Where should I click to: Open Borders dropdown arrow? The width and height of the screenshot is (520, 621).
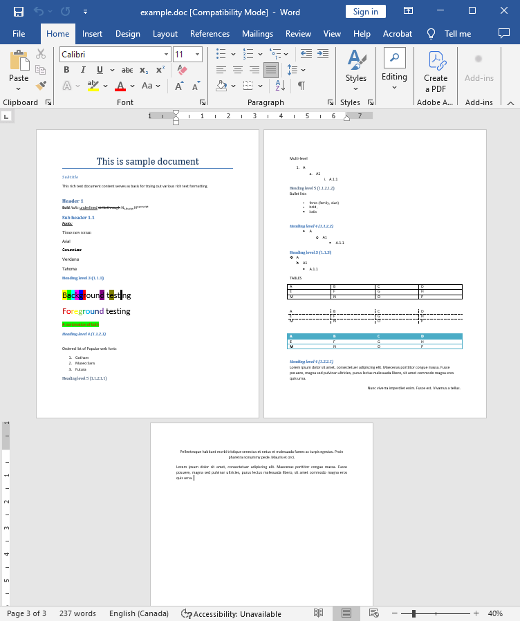(x=260, y=86)
